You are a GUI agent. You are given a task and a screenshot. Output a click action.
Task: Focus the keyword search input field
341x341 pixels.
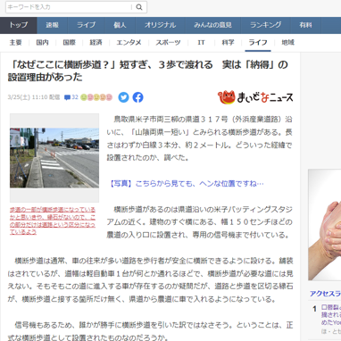(69, 7)
